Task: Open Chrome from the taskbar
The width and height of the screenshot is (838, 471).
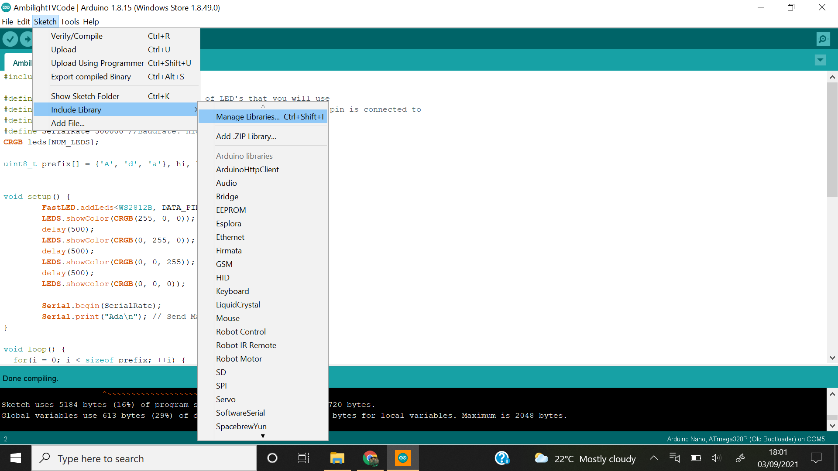Action: (370, 458)
